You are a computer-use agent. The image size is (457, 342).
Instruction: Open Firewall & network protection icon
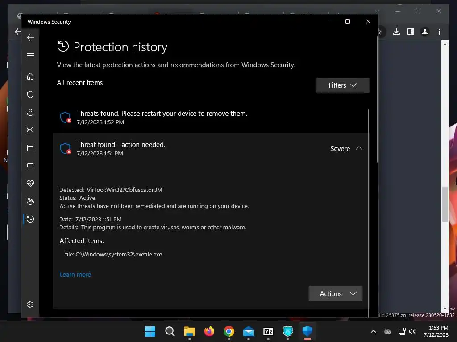click(30, 130)
